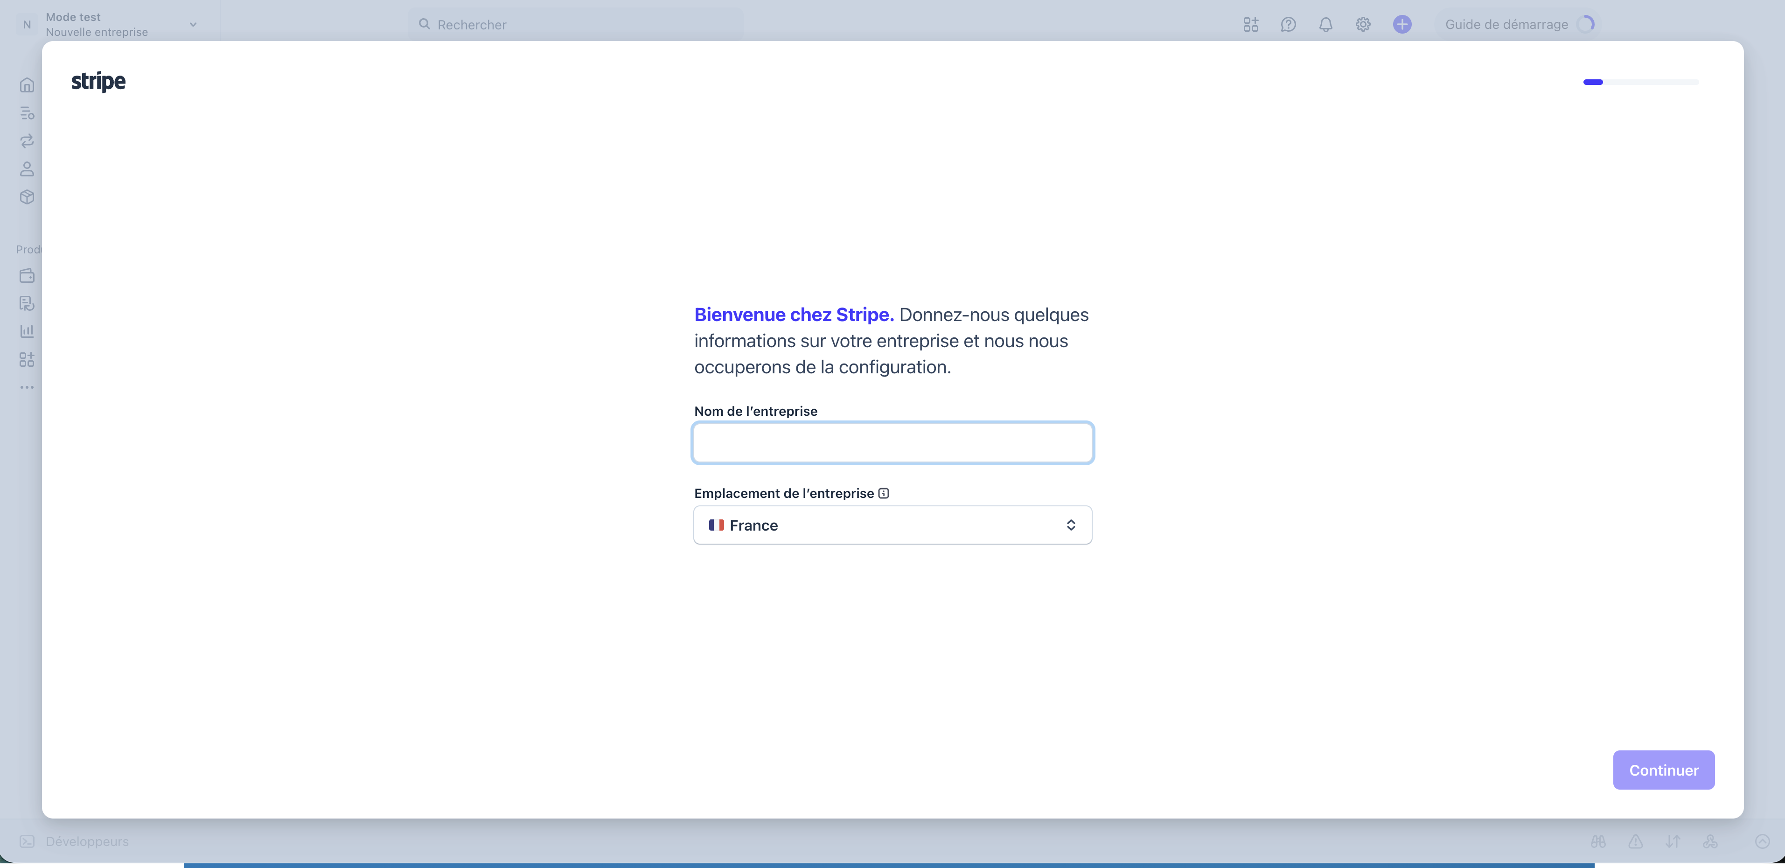Click the Mode test label

click(73, 17)
